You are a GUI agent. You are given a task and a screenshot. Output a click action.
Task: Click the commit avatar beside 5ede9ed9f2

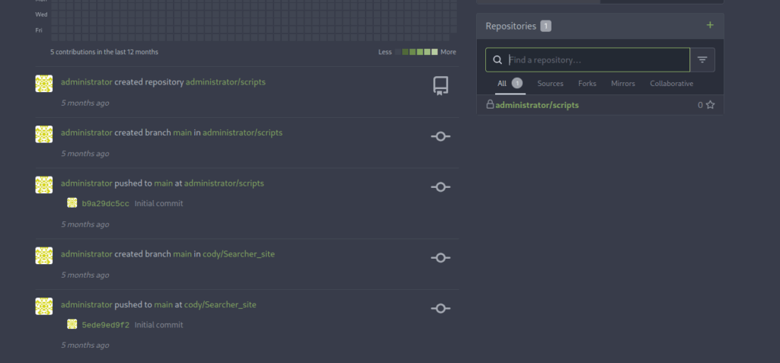pos(72,324)
